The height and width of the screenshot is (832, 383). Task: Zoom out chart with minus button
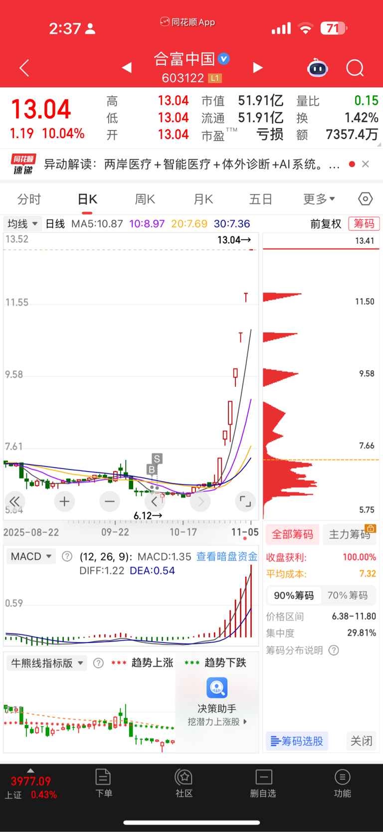pyautogui.click(x=110, y=501)
